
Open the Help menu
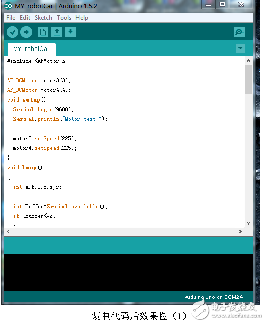(x=82, y=18)
